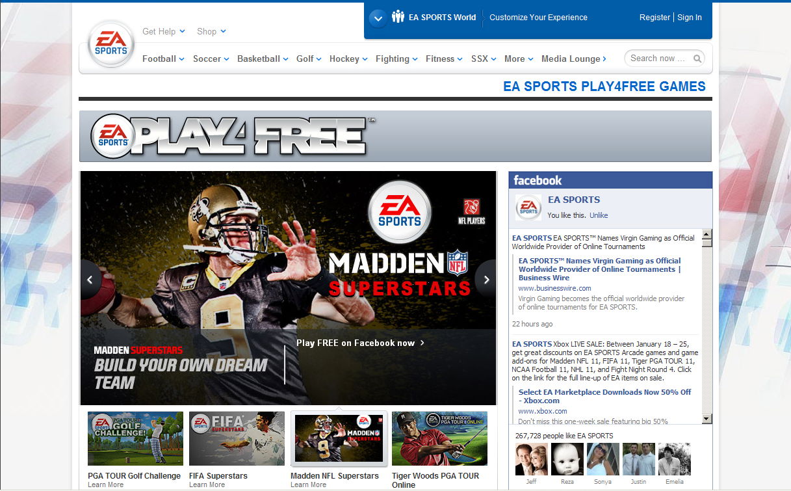Expand the Basketball menu
The image size is (791, 491).
[263, 59]
